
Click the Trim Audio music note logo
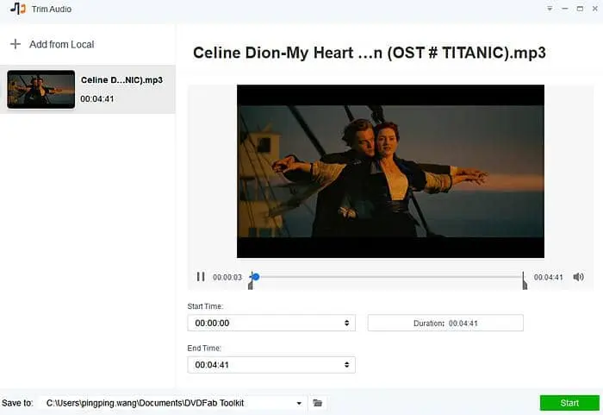pyautogui.click(x=18, y=9)
